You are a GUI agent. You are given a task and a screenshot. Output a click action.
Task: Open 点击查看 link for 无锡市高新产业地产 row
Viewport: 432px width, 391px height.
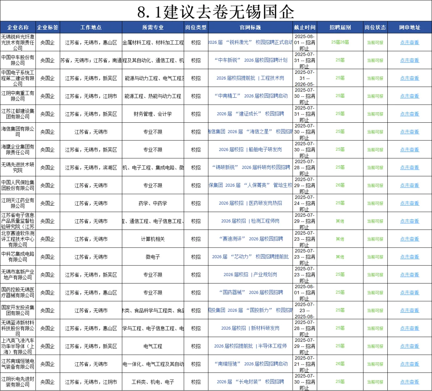tap(410, 275)
